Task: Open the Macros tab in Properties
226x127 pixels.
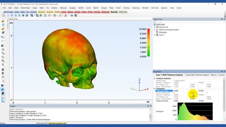Action: click(x=214, y=75)
